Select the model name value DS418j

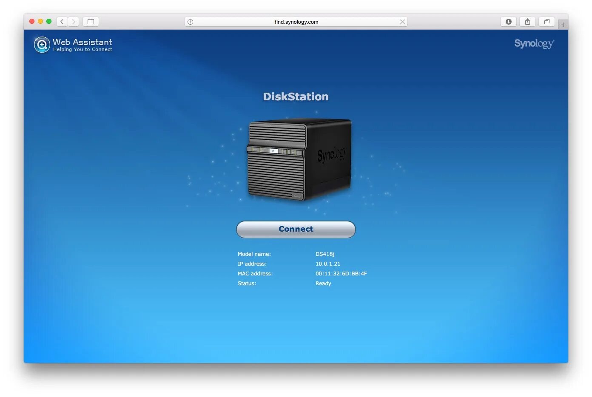pos(325,254)
